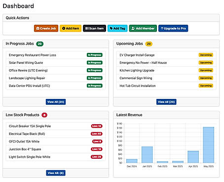
Task: Open Kitchen Lighting Upgrade job
Action: (166, 70)
